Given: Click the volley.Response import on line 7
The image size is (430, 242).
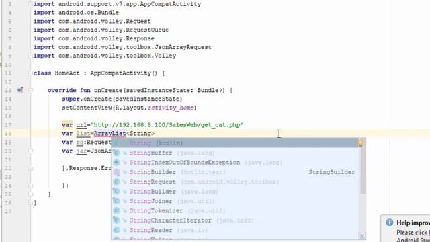Looking at the screenshot, I should pos(94,38).
